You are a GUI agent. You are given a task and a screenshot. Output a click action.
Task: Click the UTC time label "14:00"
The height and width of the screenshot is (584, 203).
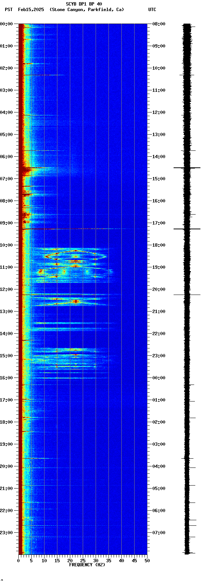click(x=159, y=157)
